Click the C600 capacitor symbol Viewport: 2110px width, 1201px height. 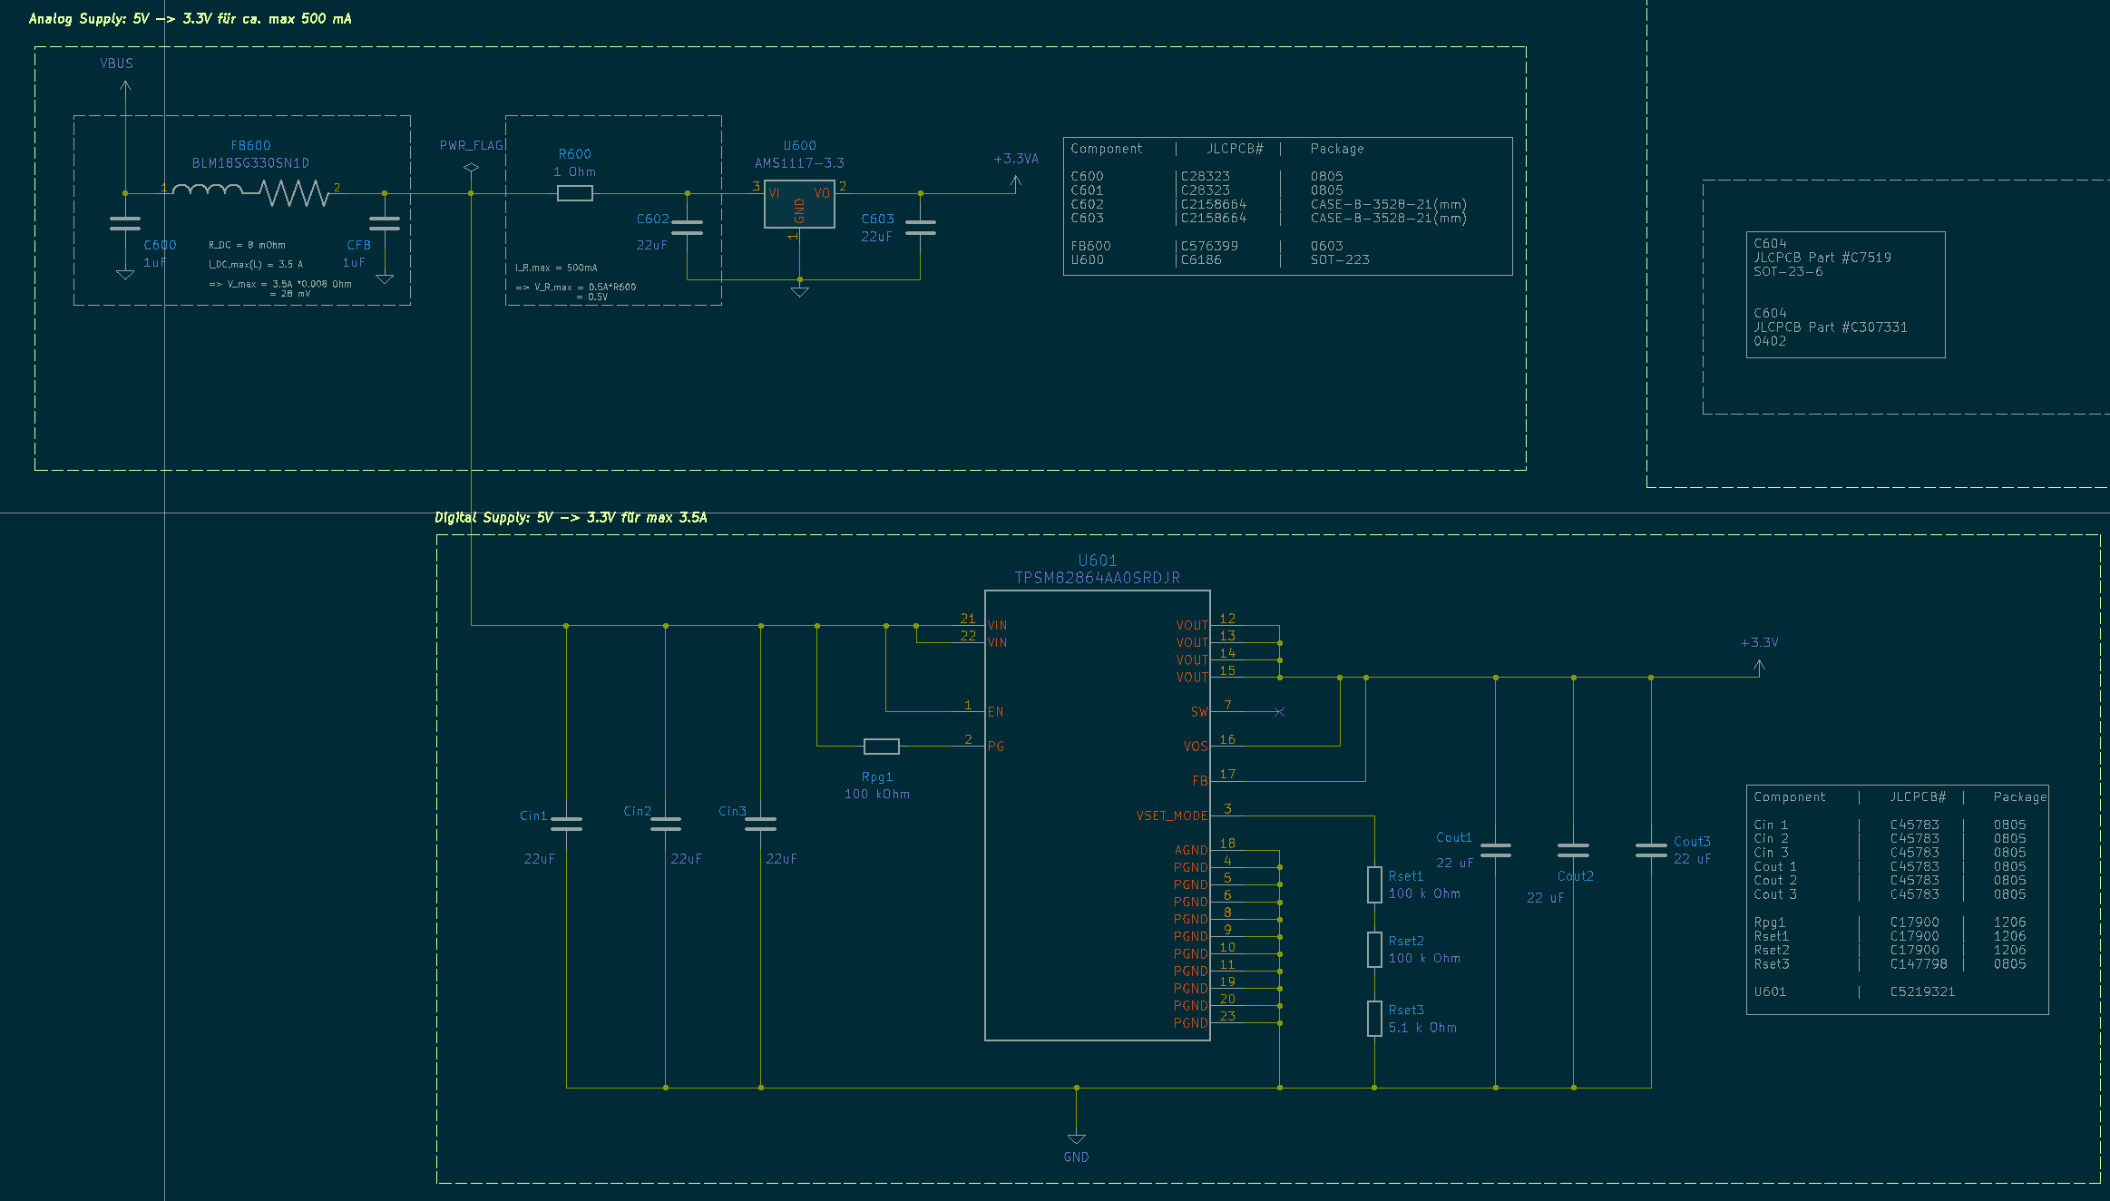click(x=125, y=224)
